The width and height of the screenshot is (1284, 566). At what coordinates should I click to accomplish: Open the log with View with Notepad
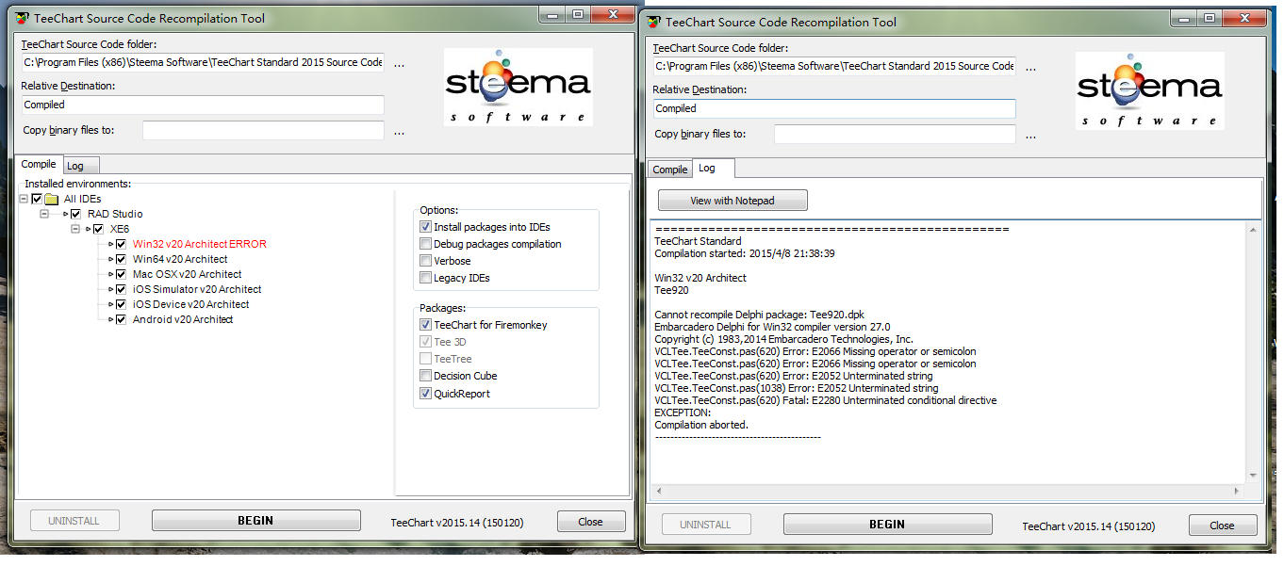733,201
